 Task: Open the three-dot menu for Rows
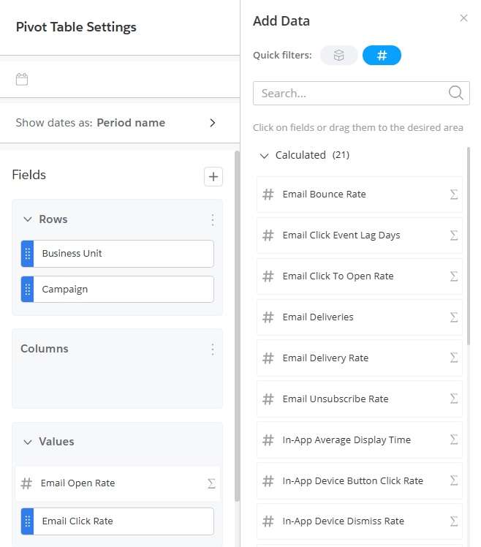[212, 219]
